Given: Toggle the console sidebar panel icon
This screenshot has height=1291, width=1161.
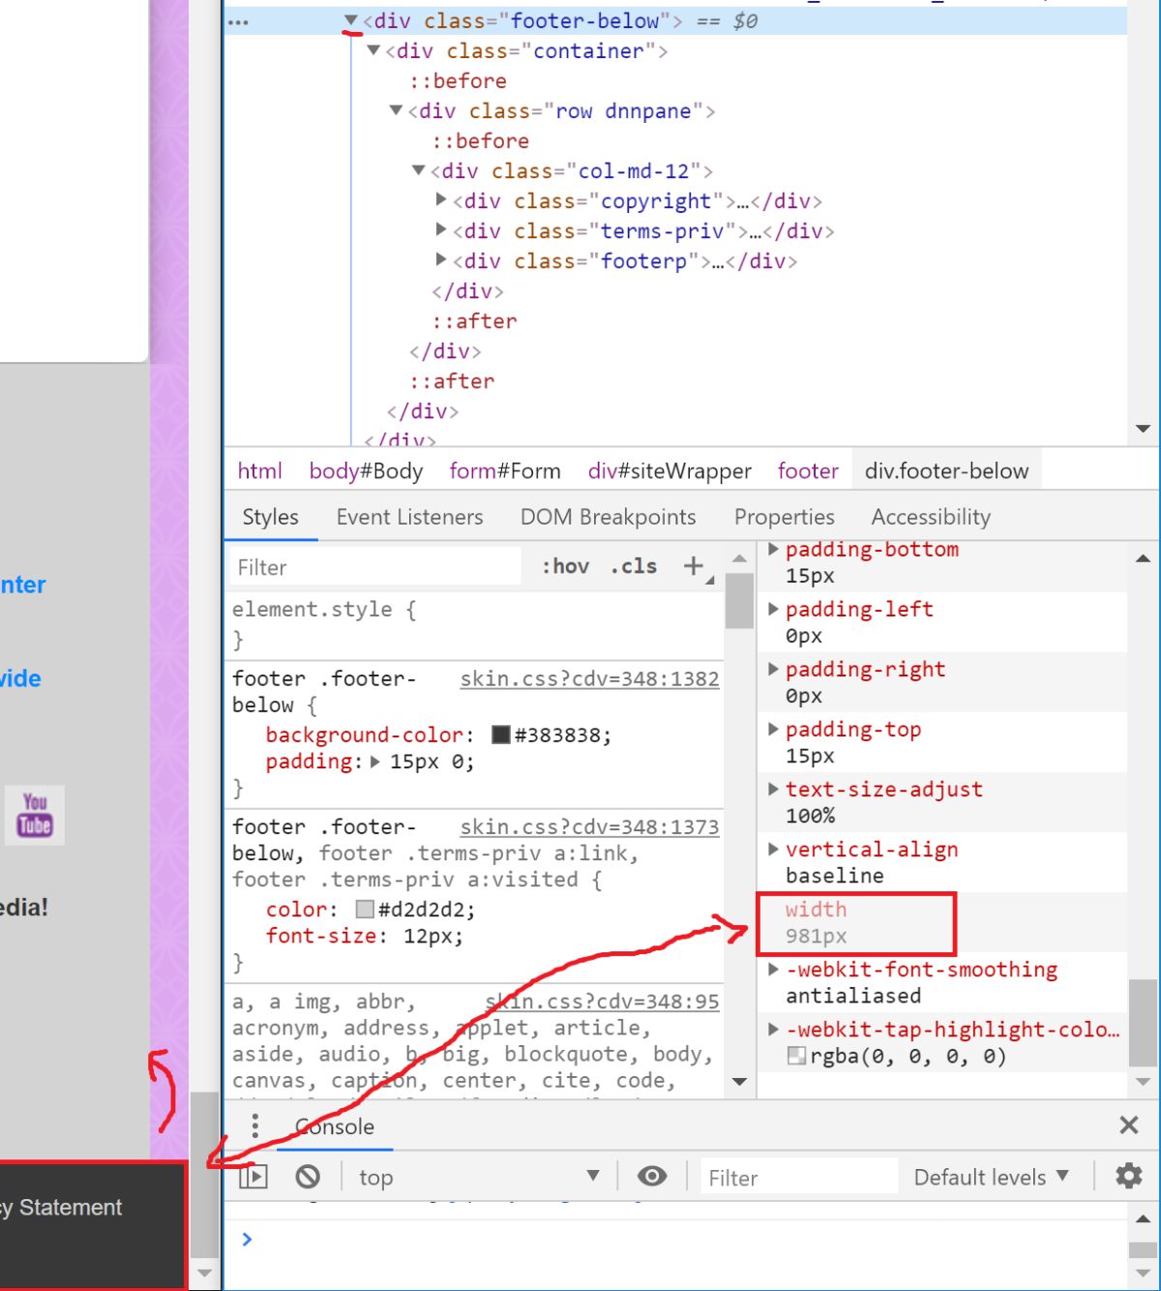Looking at the screenshot, I should pyautogui.click(x=253, y=1177).
